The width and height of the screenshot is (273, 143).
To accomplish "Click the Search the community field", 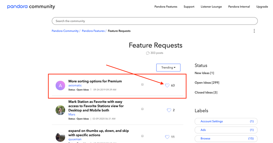I will [x=155, y=21].
